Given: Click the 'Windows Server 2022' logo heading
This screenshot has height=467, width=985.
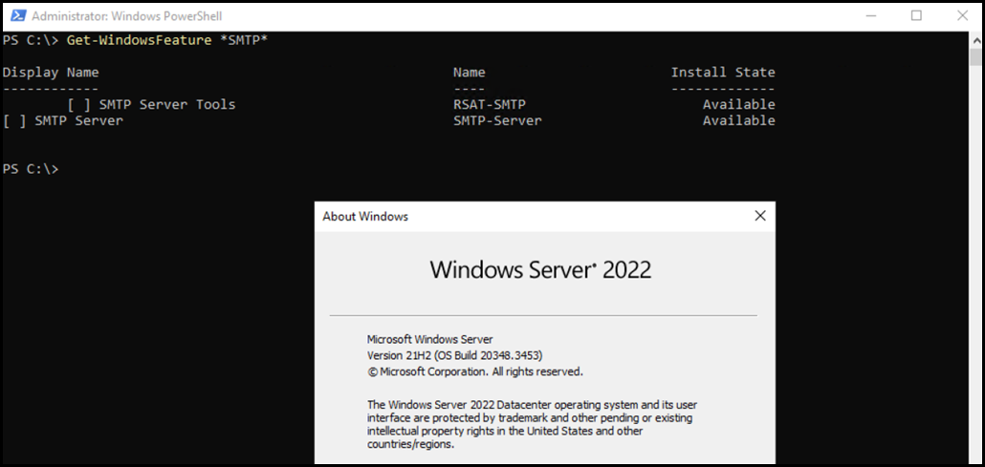Looking at the screenshot, I should click(540, 270).
